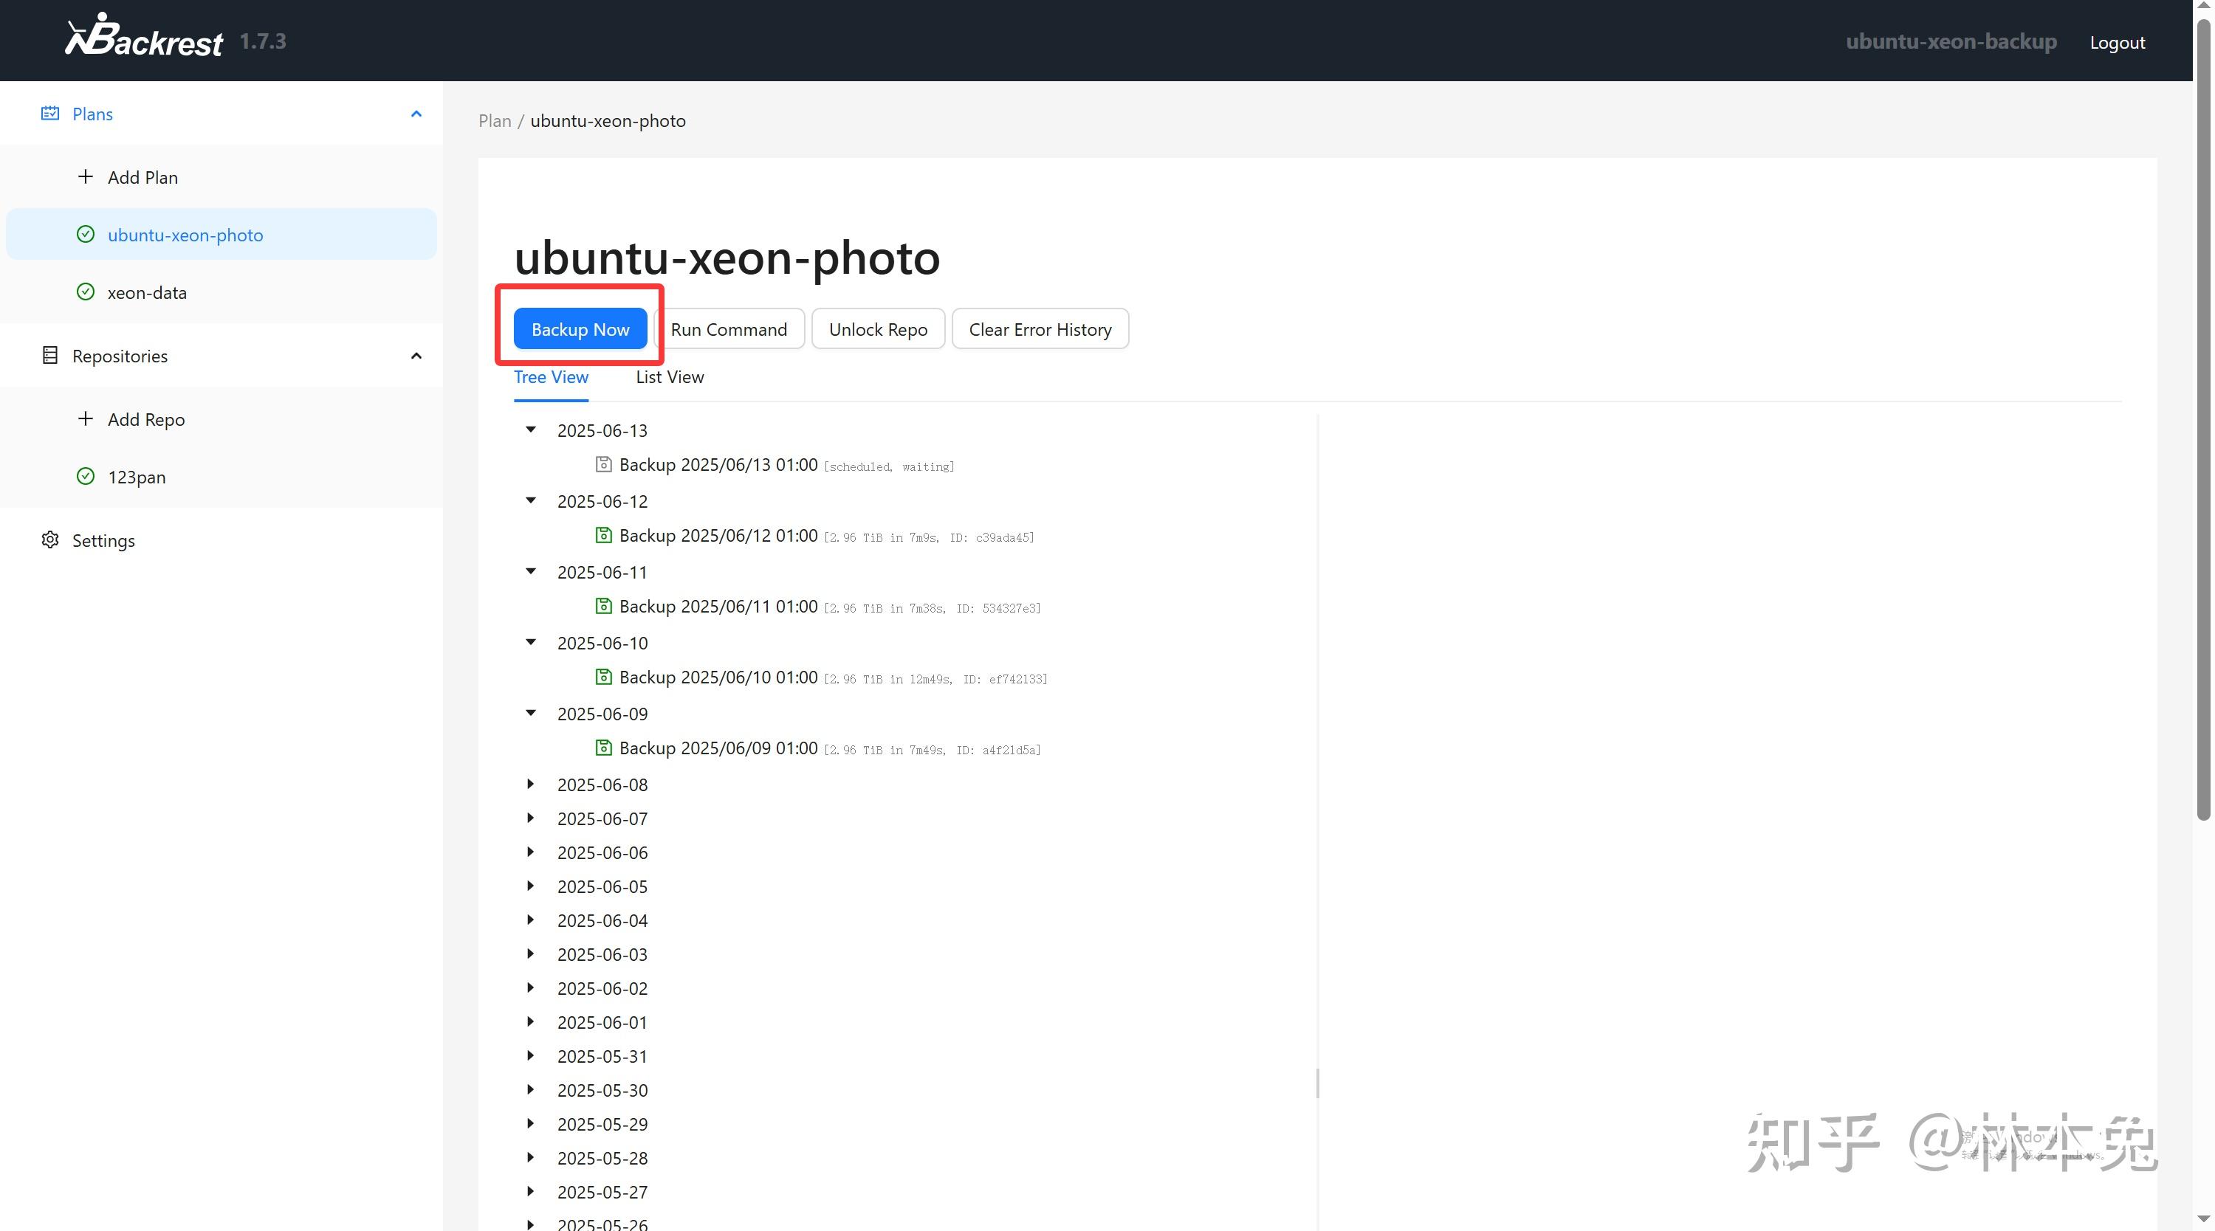Click the Repositories database icon
The height and width of the screenshot is (1231, 2215).
(x=50, y=355)
